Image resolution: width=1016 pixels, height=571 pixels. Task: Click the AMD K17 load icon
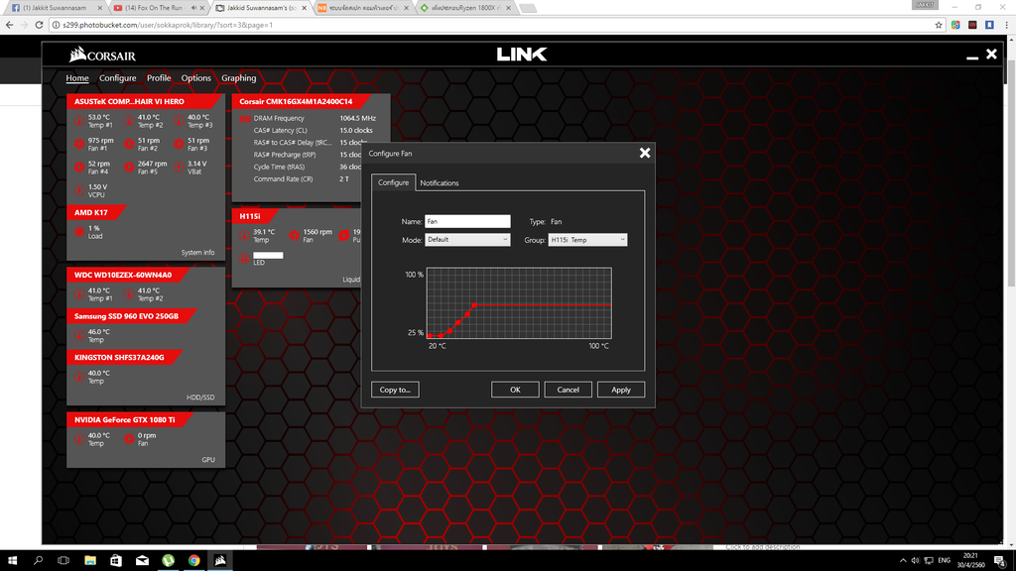pos(79,232)
